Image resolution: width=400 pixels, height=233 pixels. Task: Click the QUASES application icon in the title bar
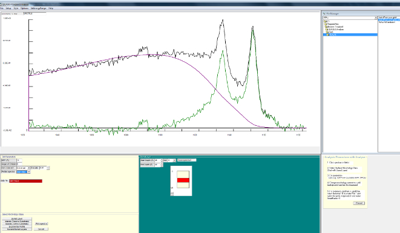1,4
